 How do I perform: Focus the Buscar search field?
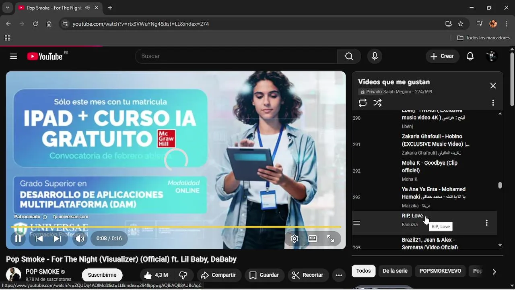click(236, 56)
